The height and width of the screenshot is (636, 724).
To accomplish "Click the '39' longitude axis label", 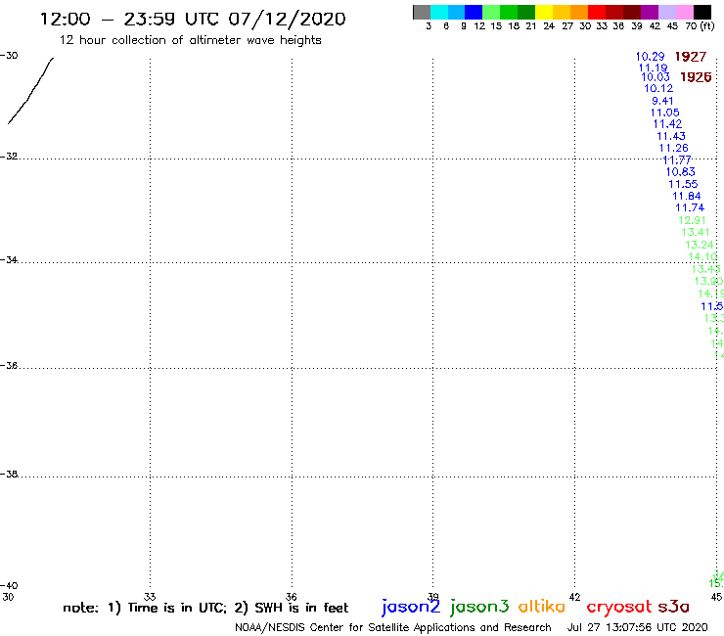I will pyautogui.click(x=433, y=597).
